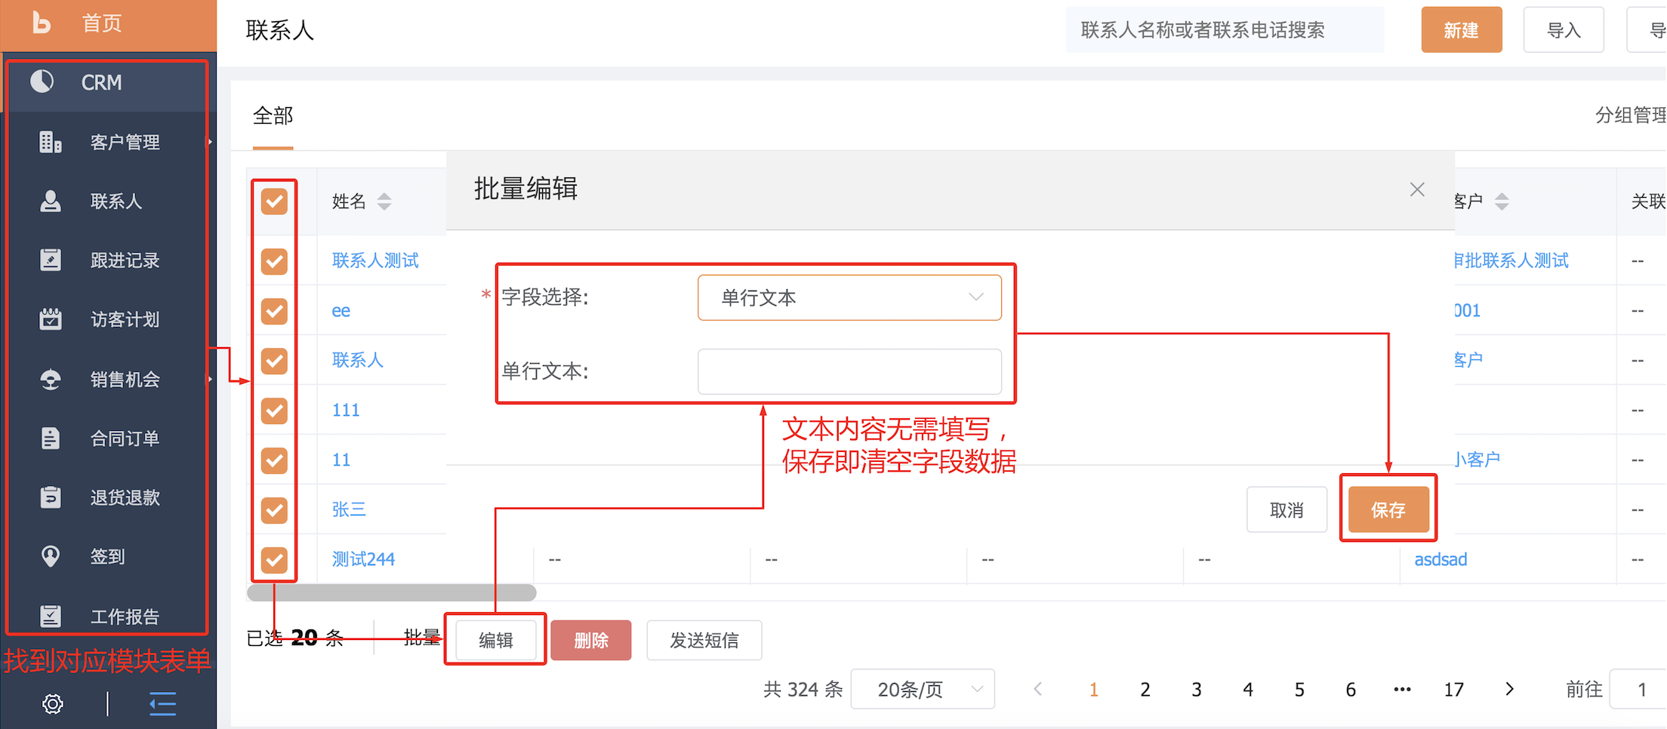1667x729 pixels.
Task: Open follow-up records icon in sidebar
Action: [50, 260]
